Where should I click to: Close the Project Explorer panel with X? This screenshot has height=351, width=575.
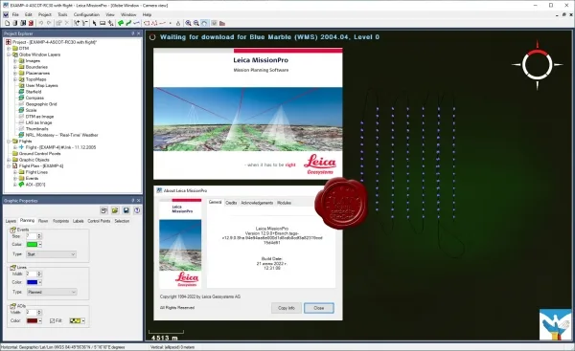point(139,33)
